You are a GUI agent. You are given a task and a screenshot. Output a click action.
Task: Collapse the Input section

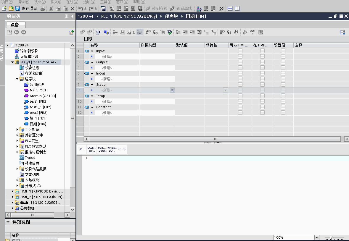click(92, 51)
